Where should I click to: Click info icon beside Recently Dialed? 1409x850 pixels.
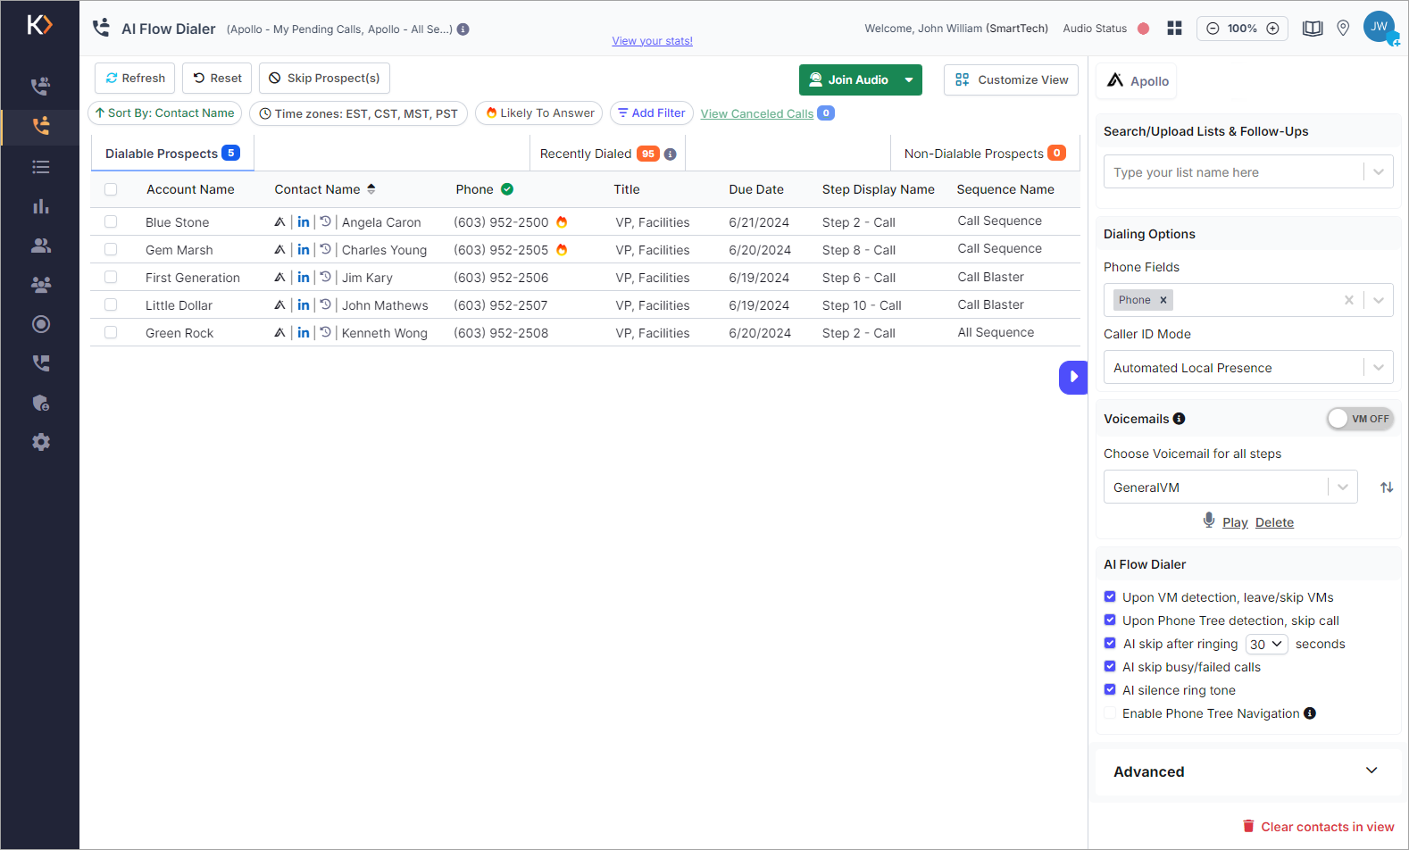pyautogui.click(x=670, y=154)
